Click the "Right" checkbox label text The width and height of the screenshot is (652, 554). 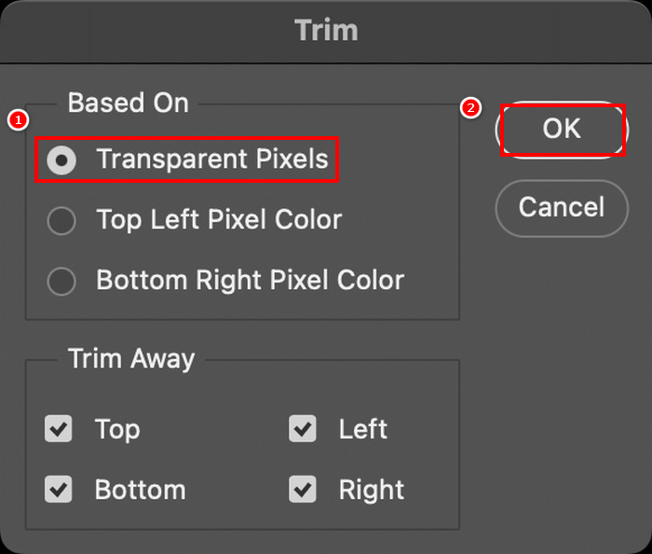[371, 490]
